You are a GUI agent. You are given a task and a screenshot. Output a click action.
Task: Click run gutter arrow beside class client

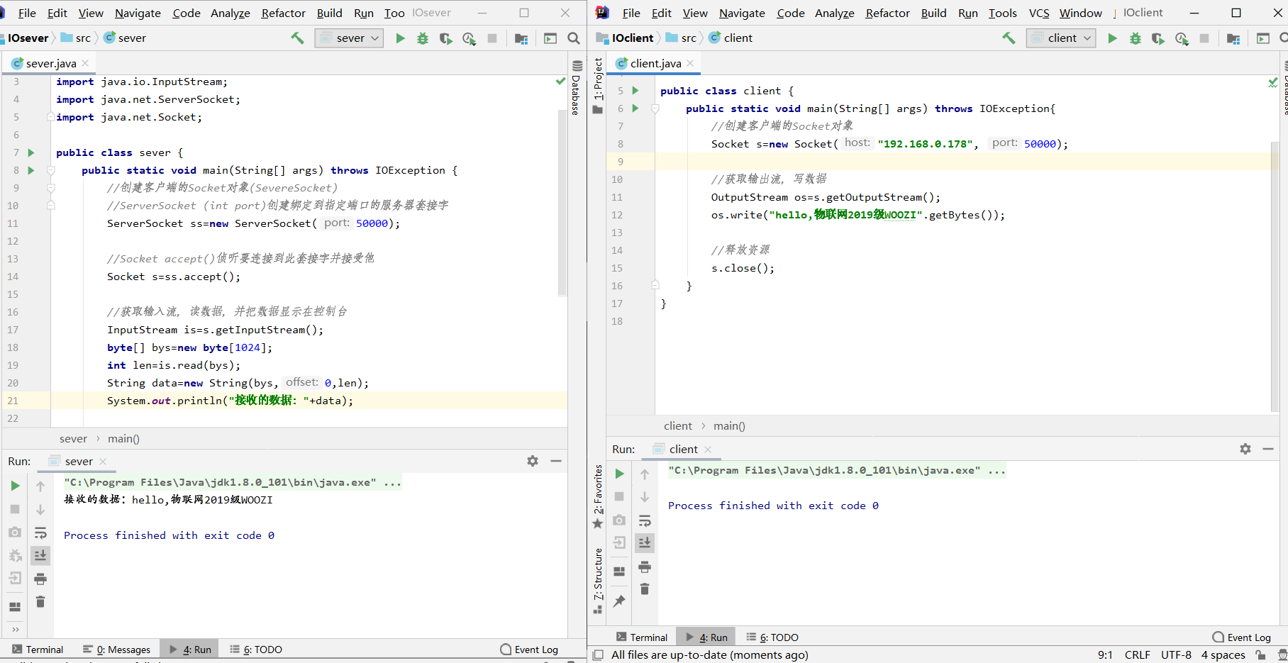click(635, 91)
